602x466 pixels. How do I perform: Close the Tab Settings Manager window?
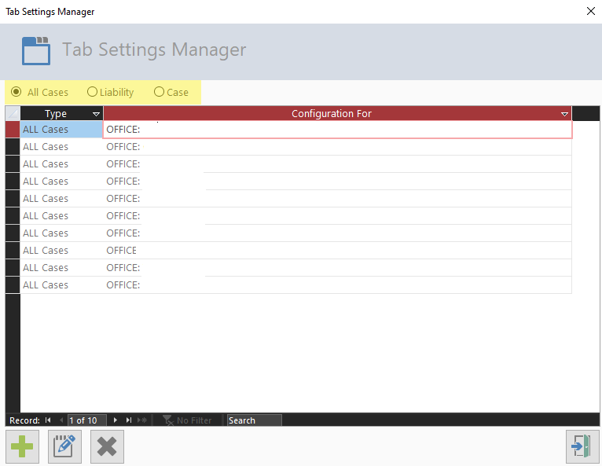pos(591,11)
